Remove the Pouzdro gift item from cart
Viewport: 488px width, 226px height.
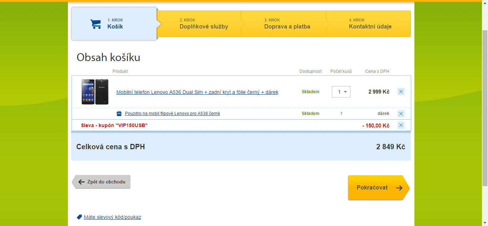pos(401,114)
